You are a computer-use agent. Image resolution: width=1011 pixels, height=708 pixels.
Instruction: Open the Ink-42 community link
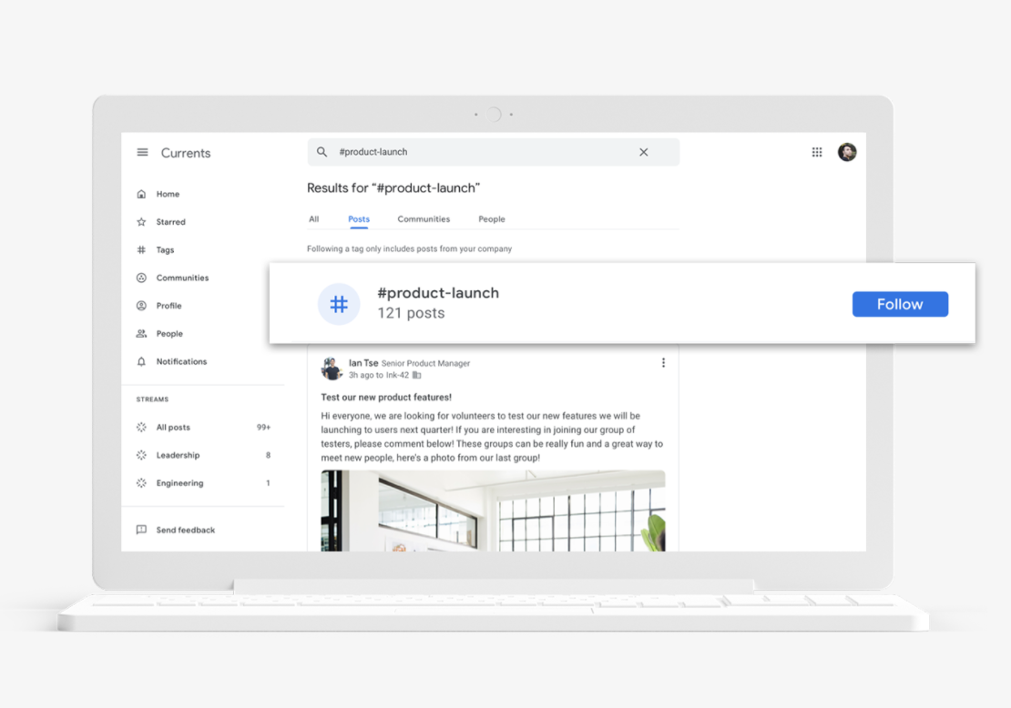pos(397,375)
